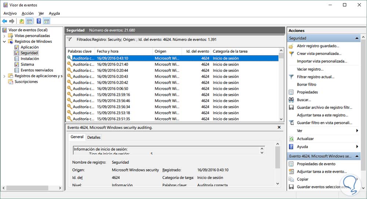Click the Borrar filtro action
The width and height of the screenshot is (367, 199).
tap(306, 85)
